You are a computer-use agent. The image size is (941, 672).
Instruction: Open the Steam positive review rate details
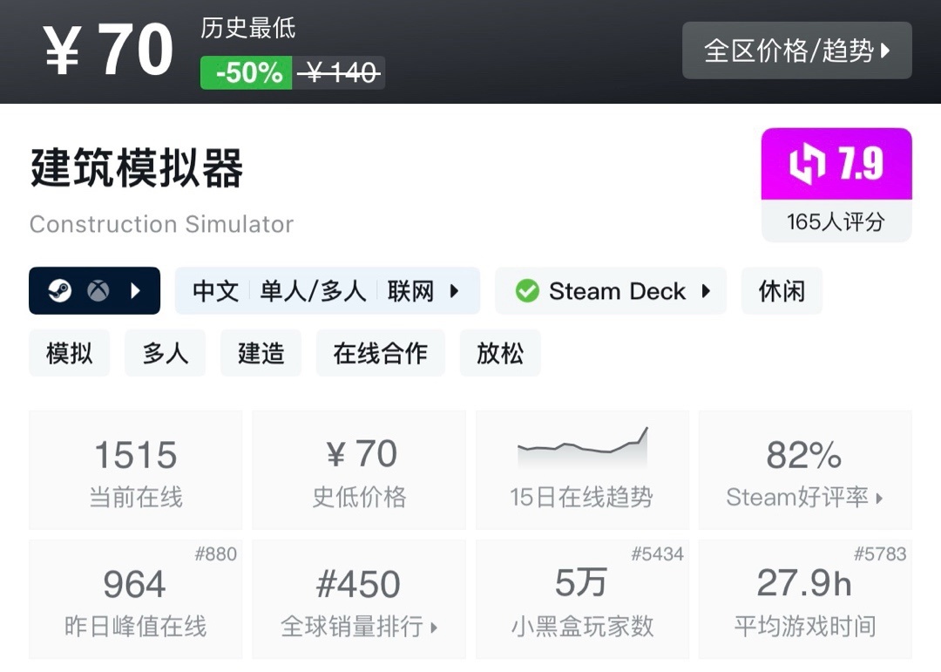click(804, 497)
